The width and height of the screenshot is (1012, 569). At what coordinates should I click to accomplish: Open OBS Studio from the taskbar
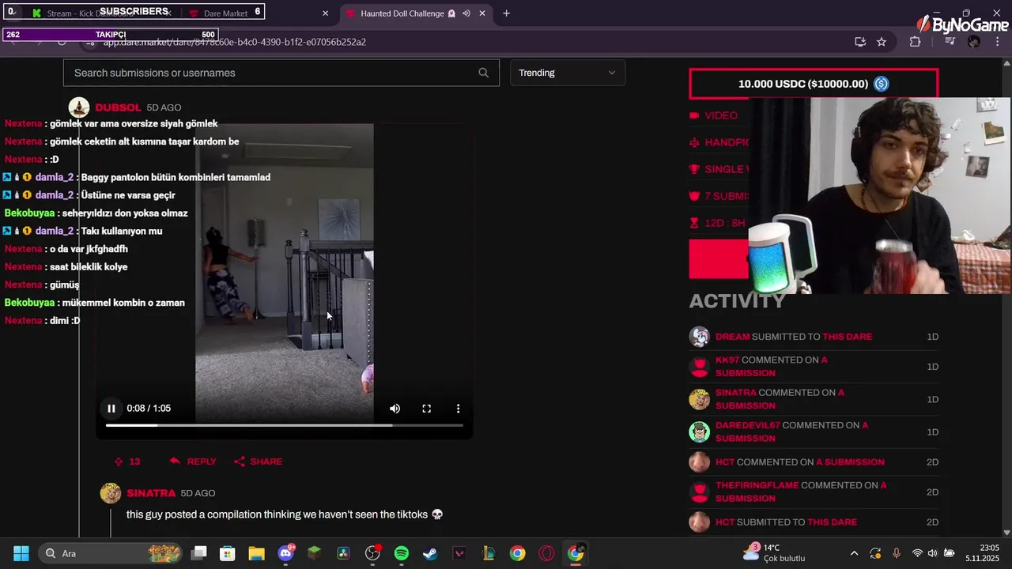[x=372, y=553]
